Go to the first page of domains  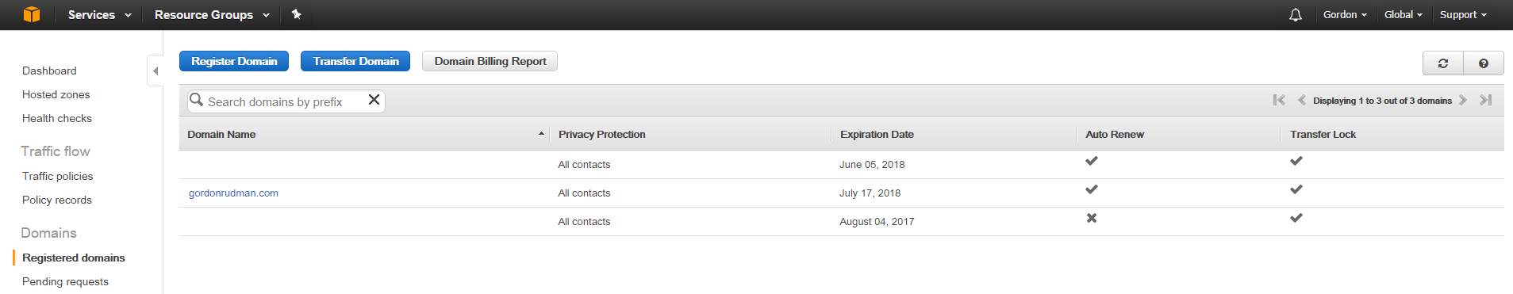click(1279, 100)
